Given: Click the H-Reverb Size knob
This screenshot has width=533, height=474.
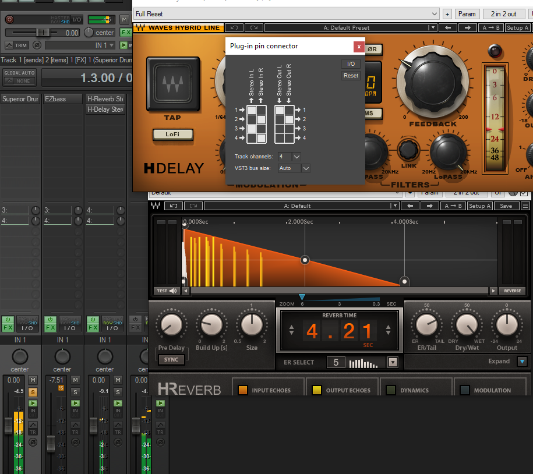Looking at the screenshot, I should [x=252, y=325].
